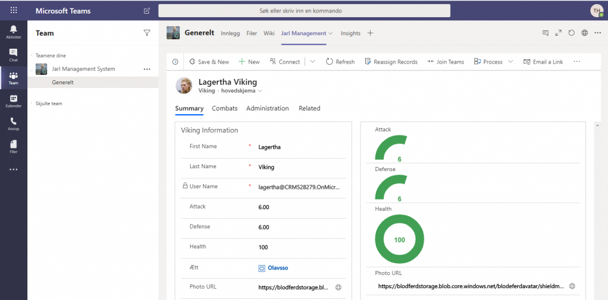Open more commands ellipsis in command bar
608x300 pixels.
coord(577,62)
